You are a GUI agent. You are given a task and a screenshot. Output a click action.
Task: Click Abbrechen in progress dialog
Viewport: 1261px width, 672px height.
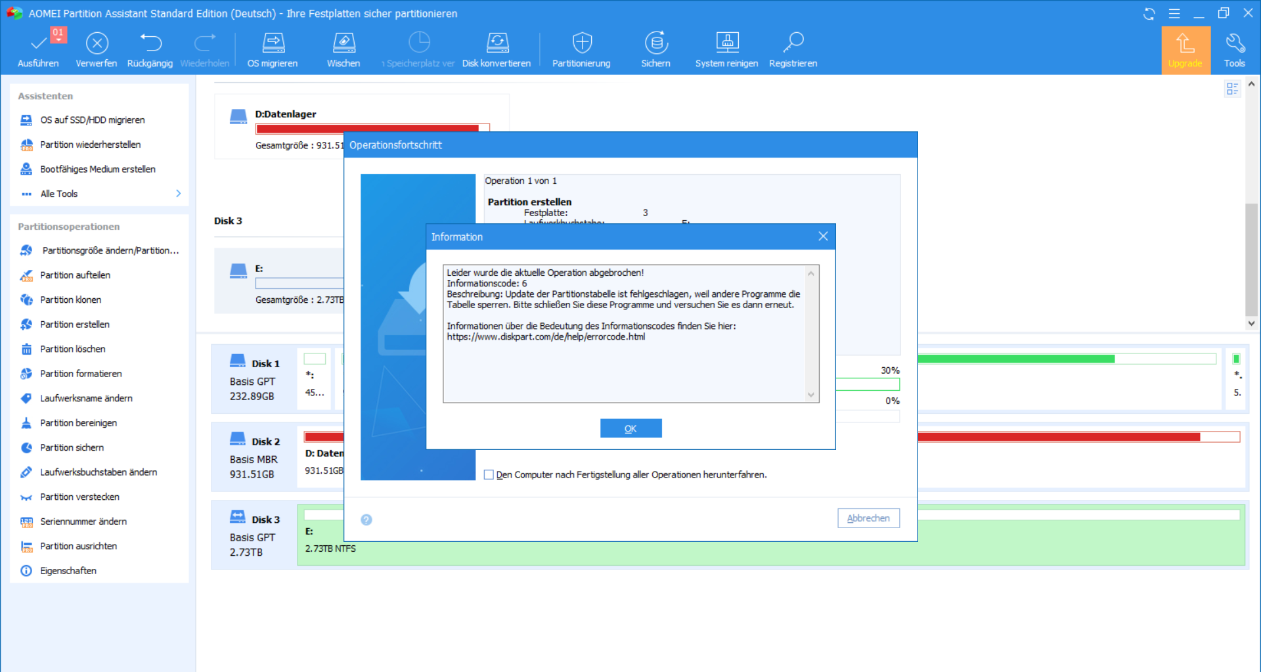[x=868, y=518]
